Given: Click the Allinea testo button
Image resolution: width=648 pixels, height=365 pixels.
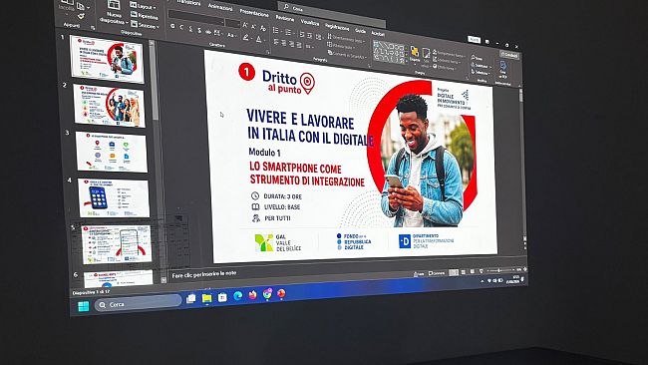Looking at the screenshot, I should point(342,46).
